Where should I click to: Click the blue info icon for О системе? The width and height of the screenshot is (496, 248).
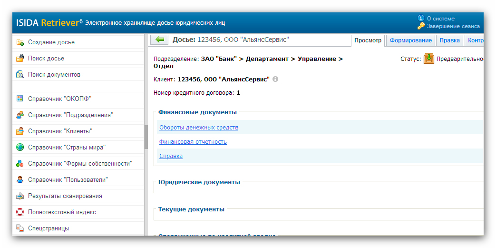coord(421,18)
